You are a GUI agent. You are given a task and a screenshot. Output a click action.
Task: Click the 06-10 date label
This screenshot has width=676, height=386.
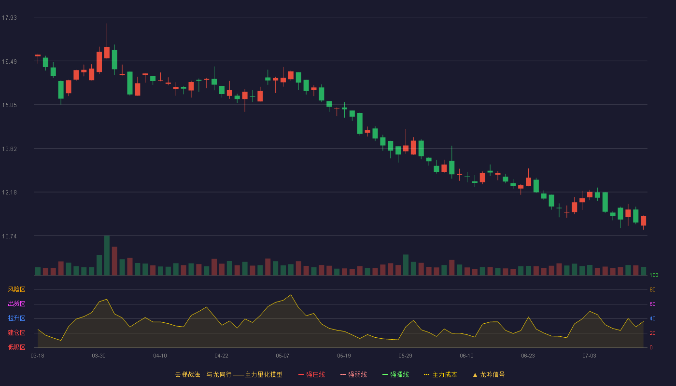466,356
